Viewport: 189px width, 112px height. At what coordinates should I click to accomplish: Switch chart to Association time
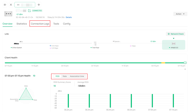(77, 76)
